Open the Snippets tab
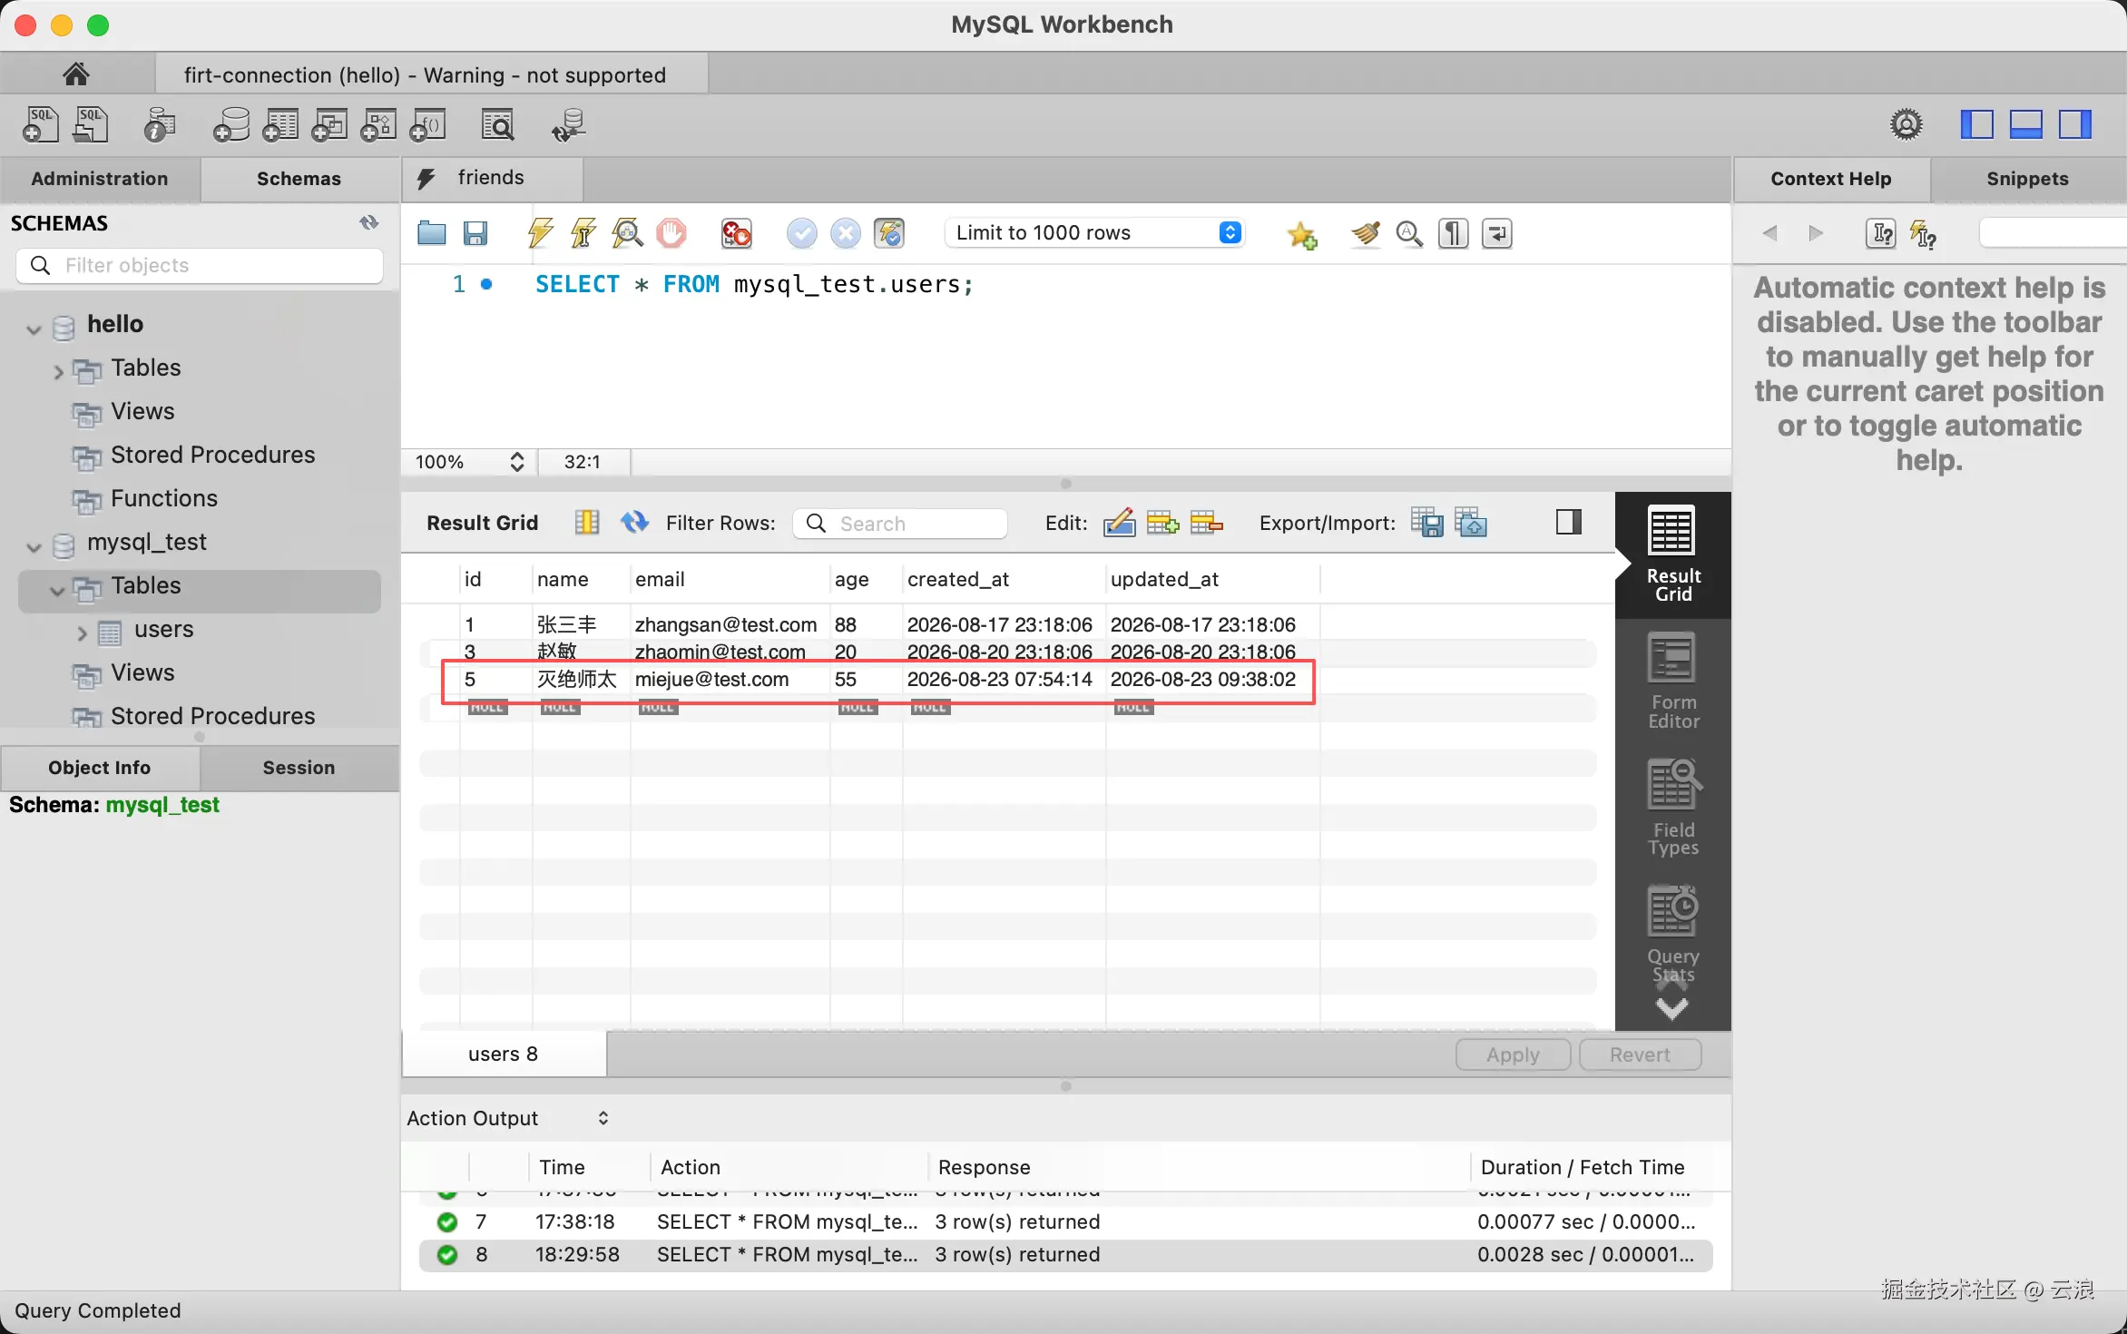The image size is (2127, 1334). [x=2027, y=179]
